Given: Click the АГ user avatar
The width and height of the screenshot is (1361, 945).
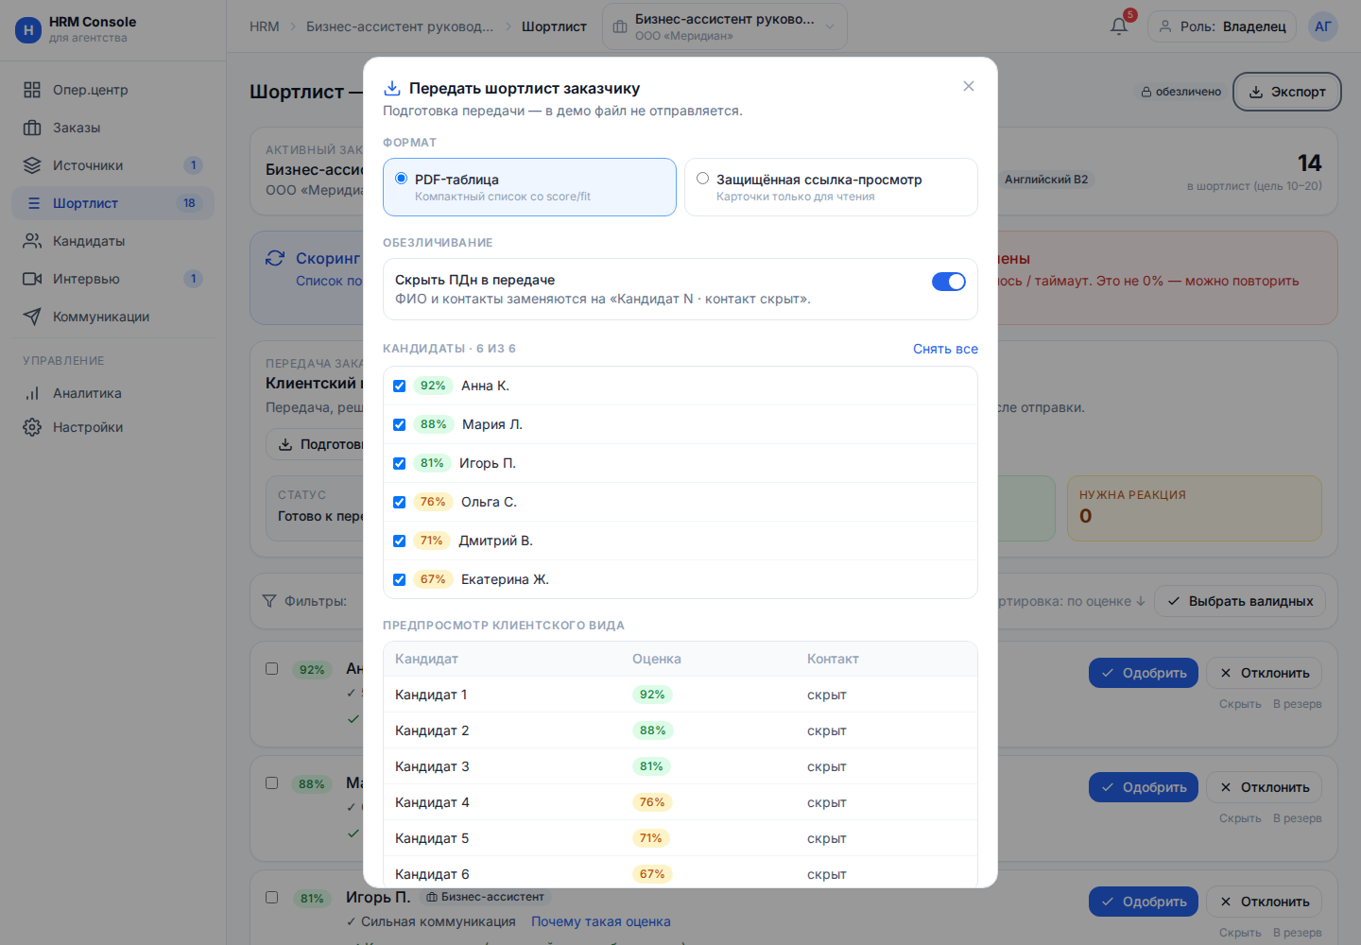Looking at the screenshot, I should (1323, 26).
